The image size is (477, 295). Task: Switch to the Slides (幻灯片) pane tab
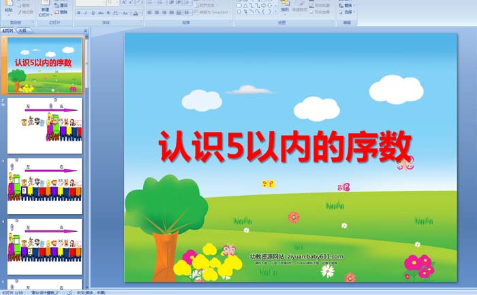tap(7, 31)
